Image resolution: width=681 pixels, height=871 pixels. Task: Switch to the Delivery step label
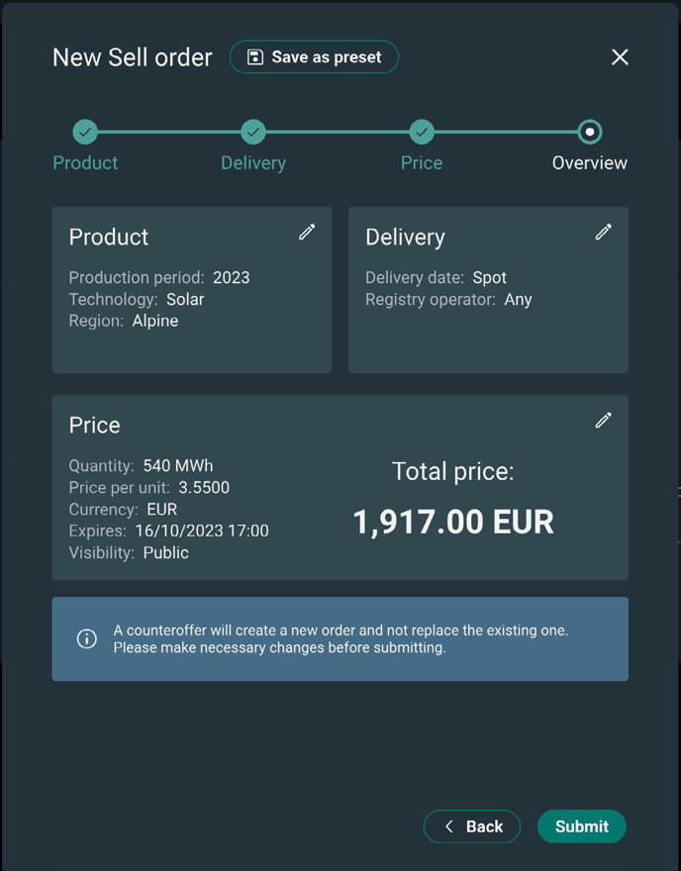point(253,163)
